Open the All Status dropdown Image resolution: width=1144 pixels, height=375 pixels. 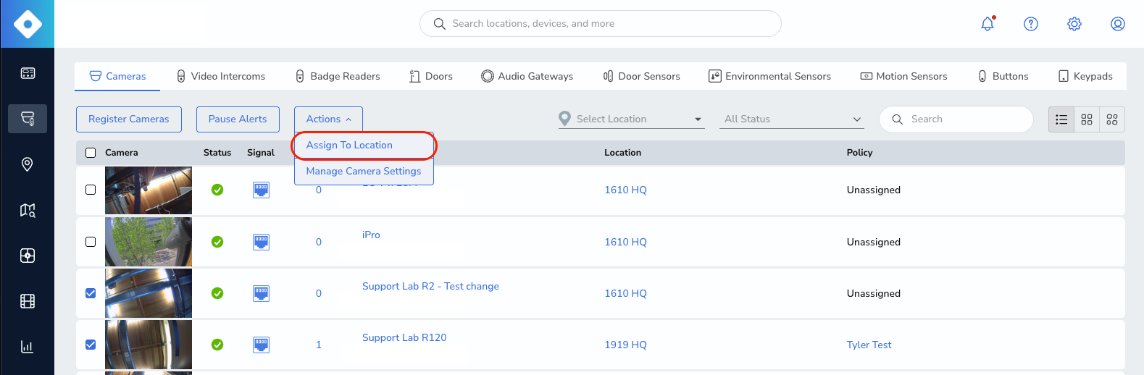792,119
